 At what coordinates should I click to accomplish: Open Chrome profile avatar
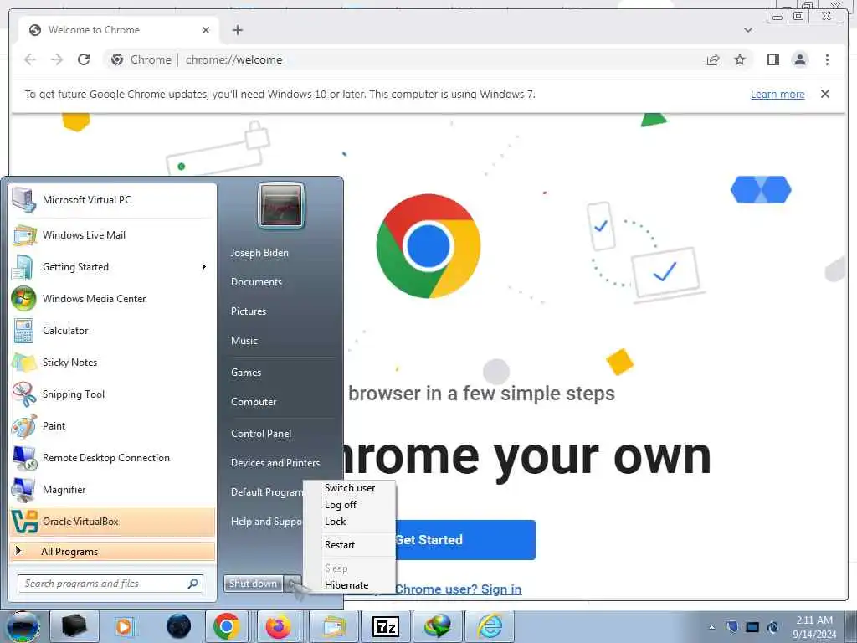(x=800, y=59)
